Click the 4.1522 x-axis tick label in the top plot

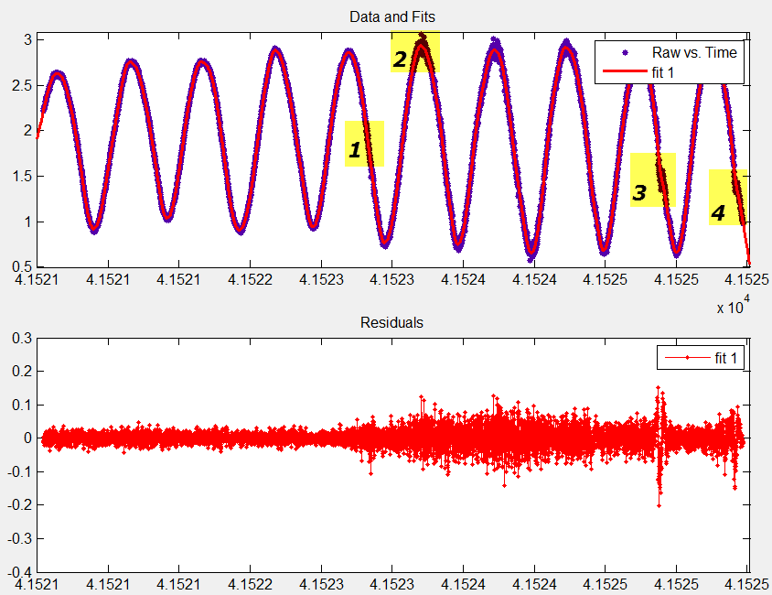pyautogui.click(x=249, y=276)
